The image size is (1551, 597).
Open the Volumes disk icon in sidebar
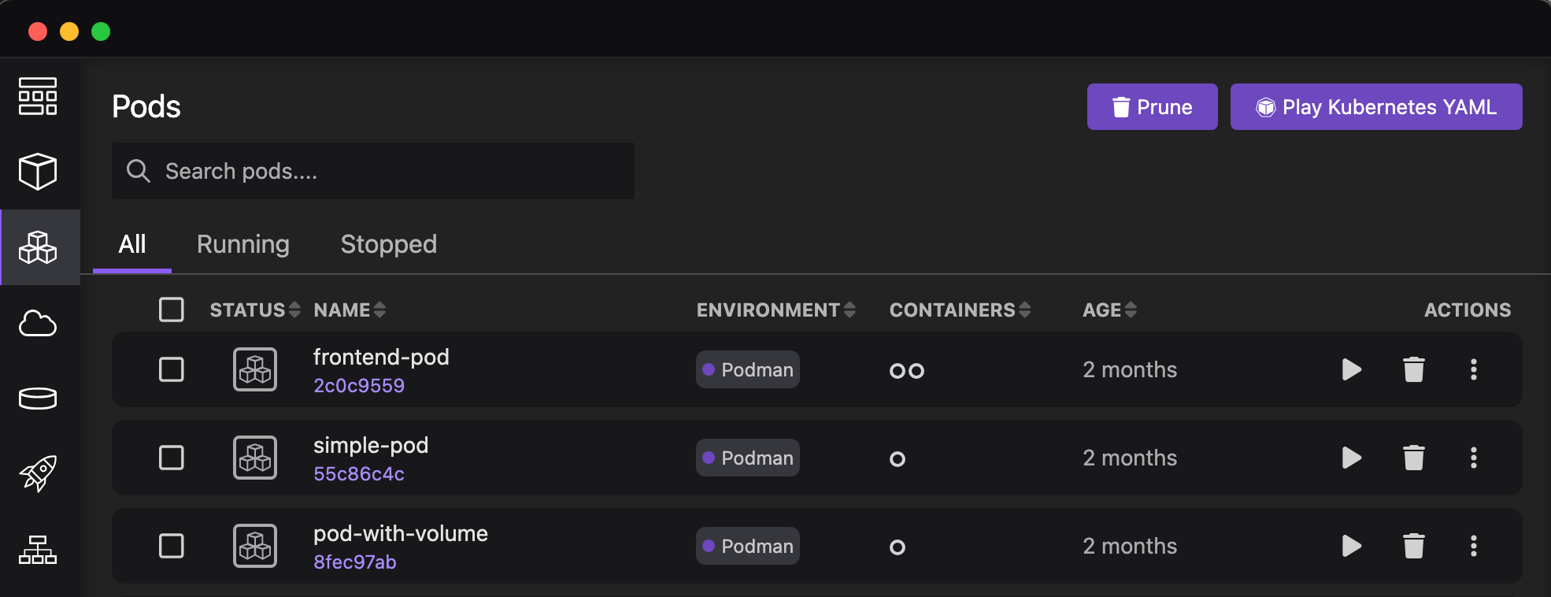click(x=38, y=399)
